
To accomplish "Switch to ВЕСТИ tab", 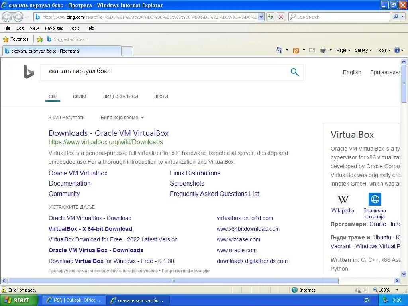I will (x=161, y=96).
